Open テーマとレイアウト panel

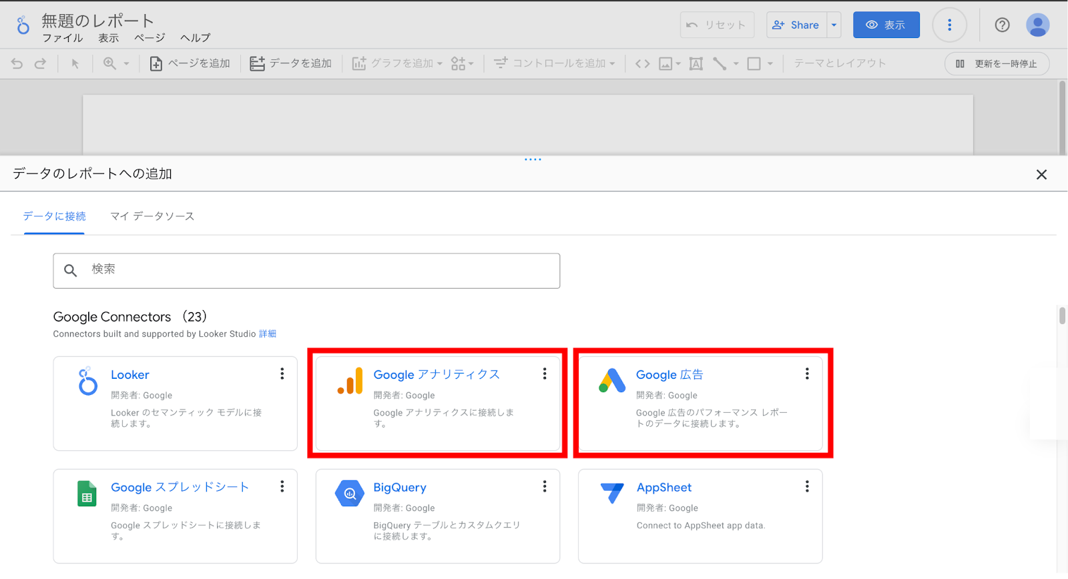point(840,63)
